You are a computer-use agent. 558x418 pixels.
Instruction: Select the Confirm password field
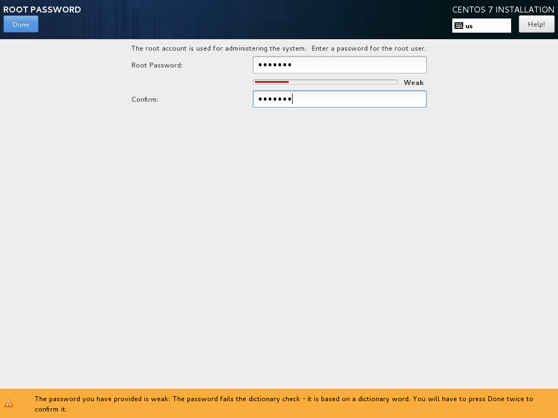(x=339, y=99)
